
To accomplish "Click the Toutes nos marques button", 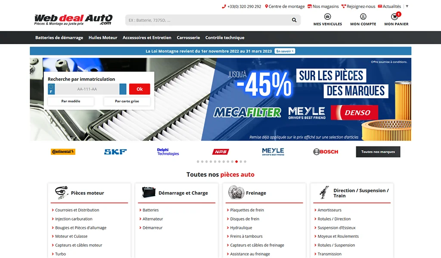I will click(x=378, y=152).
